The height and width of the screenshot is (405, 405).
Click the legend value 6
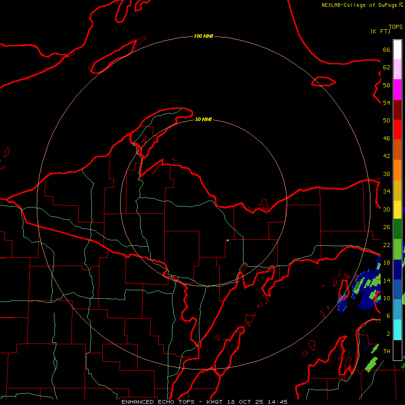pyautogui.click(x=388, y=316)
